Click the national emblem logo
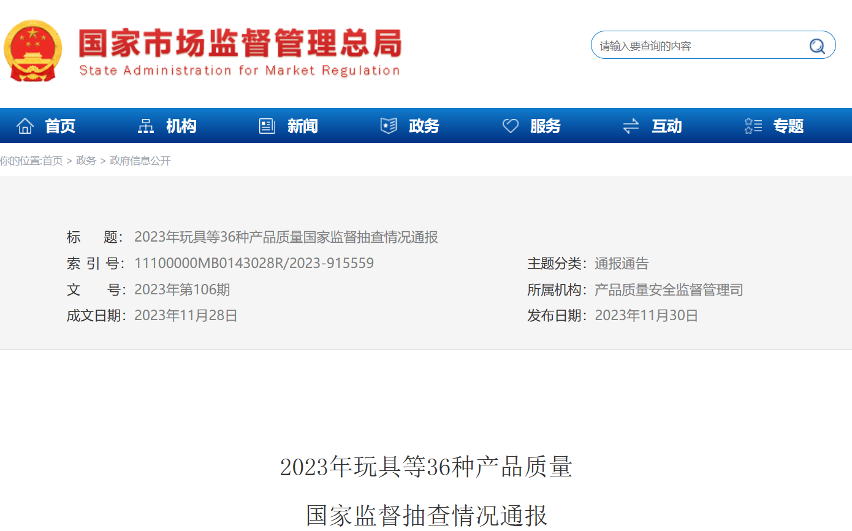Viewport: 852px width, 531px height. coord(32,50)
